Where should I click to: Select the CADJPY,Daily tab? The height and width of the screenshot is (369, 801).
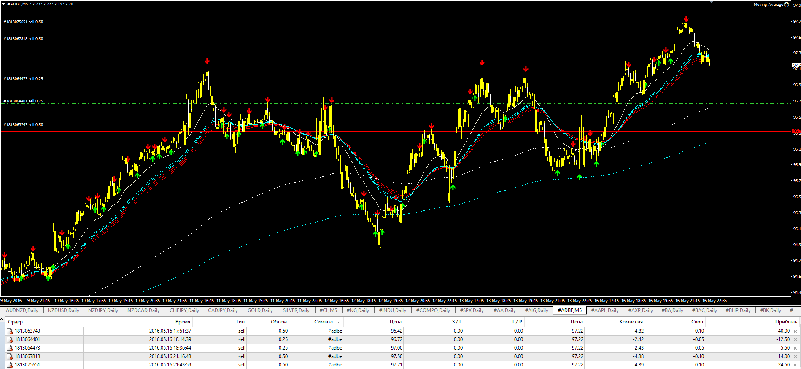pos(223,310)
